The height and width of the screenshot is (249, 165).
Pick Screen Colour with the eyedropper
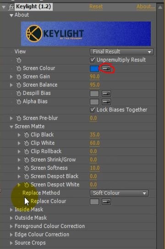pyautogui.click(x=106, y=69)
